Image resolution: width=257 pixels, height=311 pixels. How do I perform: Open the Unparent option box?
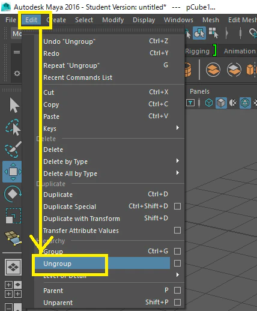177,302
